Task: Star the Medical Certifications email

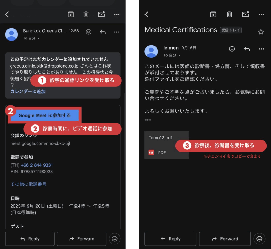Action: pos(261,32)
